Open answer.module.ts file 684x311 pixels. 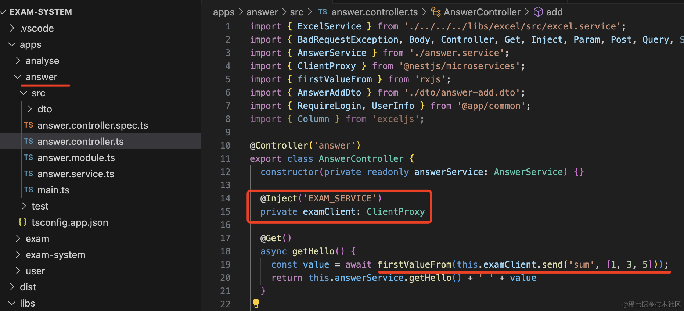(76, 158)
